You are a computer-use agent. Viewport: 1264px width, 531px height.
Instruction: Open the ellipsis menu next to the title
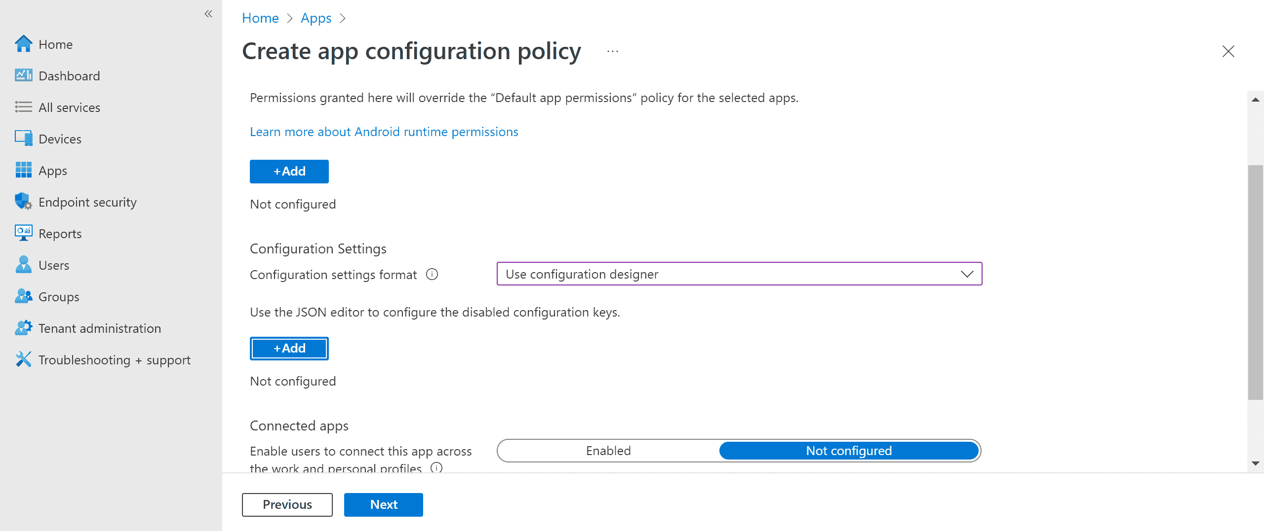pyautogui.click(x=612, y=51)
